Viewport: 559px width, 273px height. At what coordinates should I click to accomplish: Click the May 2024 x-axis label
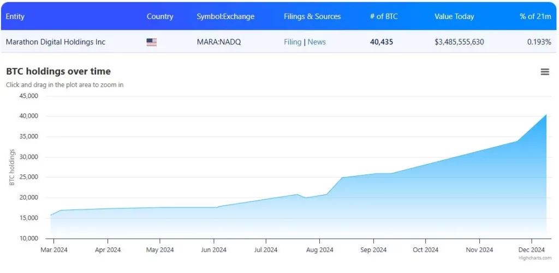pyautogui.click(x=160, y=250)
